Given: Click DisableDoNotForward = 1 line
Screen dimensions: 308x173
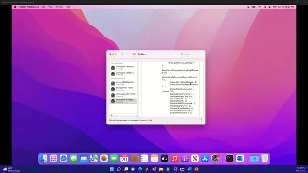Looking at the screenshot, I should pyautogui.click(x=182, y=94).
